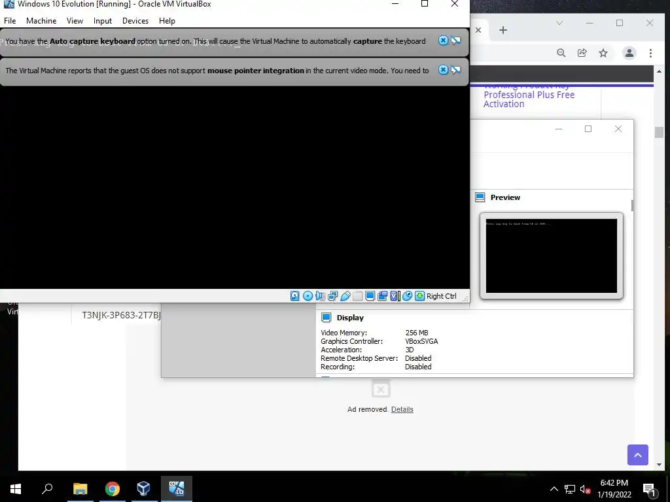This screenshot has width=670, height=502.
Task: Click the zoom magnifier icon in Chrome address bar
Action: pos(561,53)
